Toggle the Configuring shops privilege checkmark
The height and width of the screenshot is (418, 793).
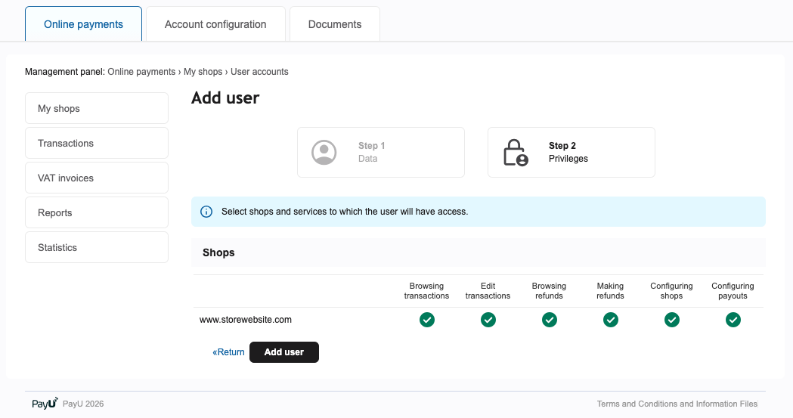[672, 320]
